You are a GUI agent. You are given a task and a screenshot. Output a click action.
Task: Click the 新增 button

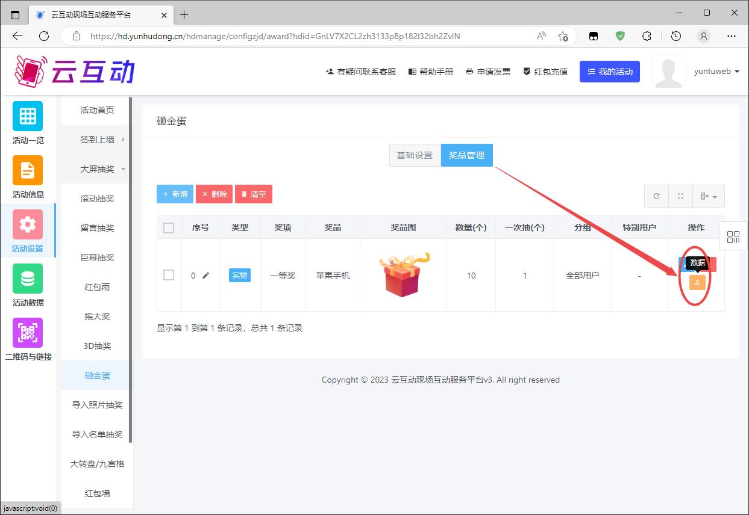coord(175,194)
